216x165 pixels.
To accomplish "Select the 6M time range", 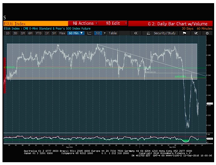I will click(x=30, y=33).
